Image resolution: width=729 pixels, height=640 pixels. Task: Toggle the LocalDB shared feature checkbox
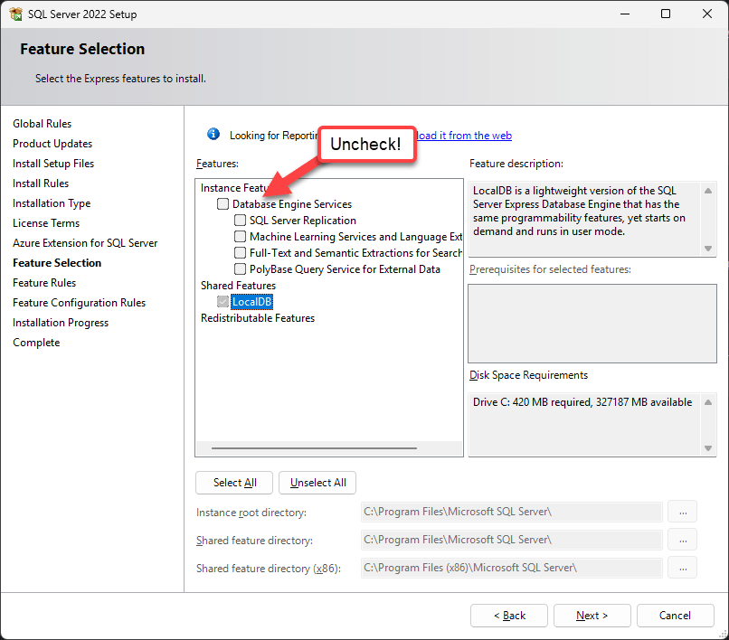(x=223, y=302)
